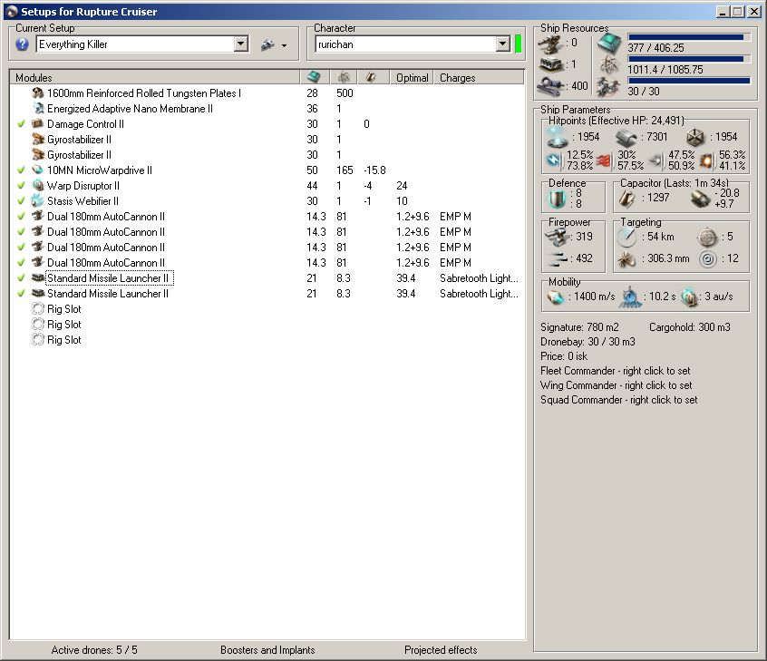
Task: Open the Current Setup dropdown list
Action: [x=240, y=44]
